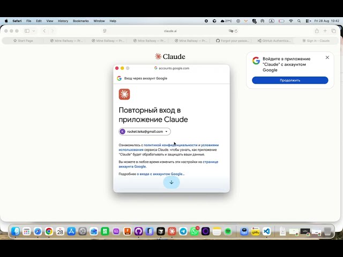Go back with the Safari back arrow

[44, 31]
